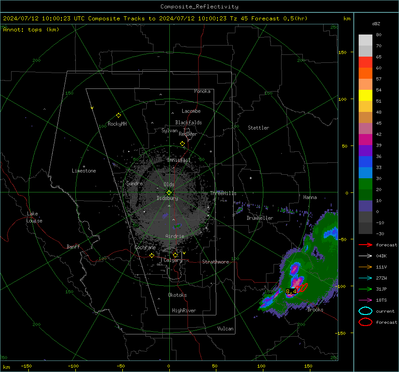Click the Sylvan label
This screenshot has width=399, height=372.
(169, 130)
